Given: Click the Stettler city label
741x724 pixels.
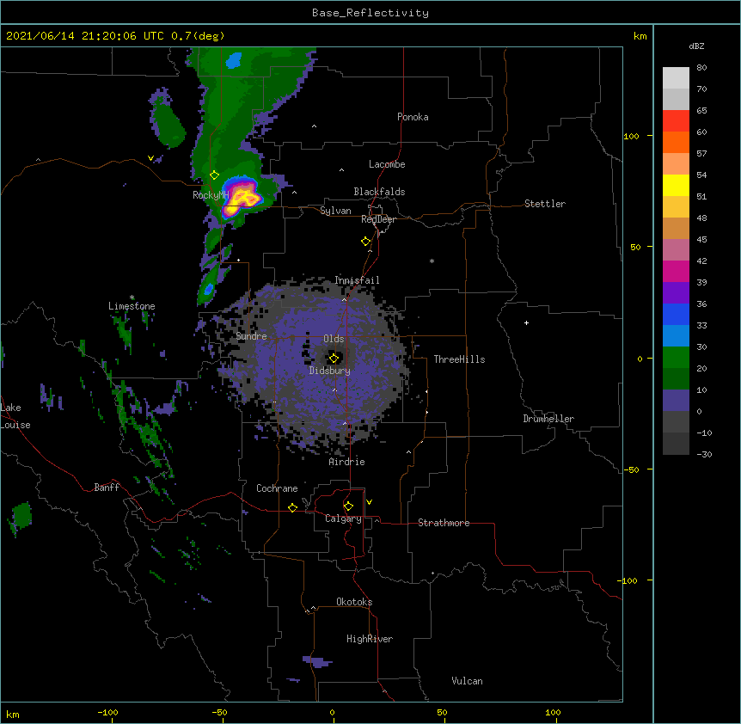Looking at the screenshot, I should point(544,204).
